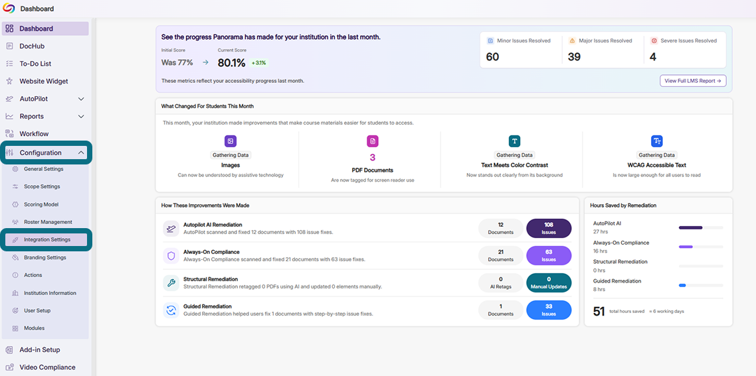The width and height of the screenshot is (756, 376).
Task: Click the teal Text Color Contrast icon
Action: (x=514, y=141)
